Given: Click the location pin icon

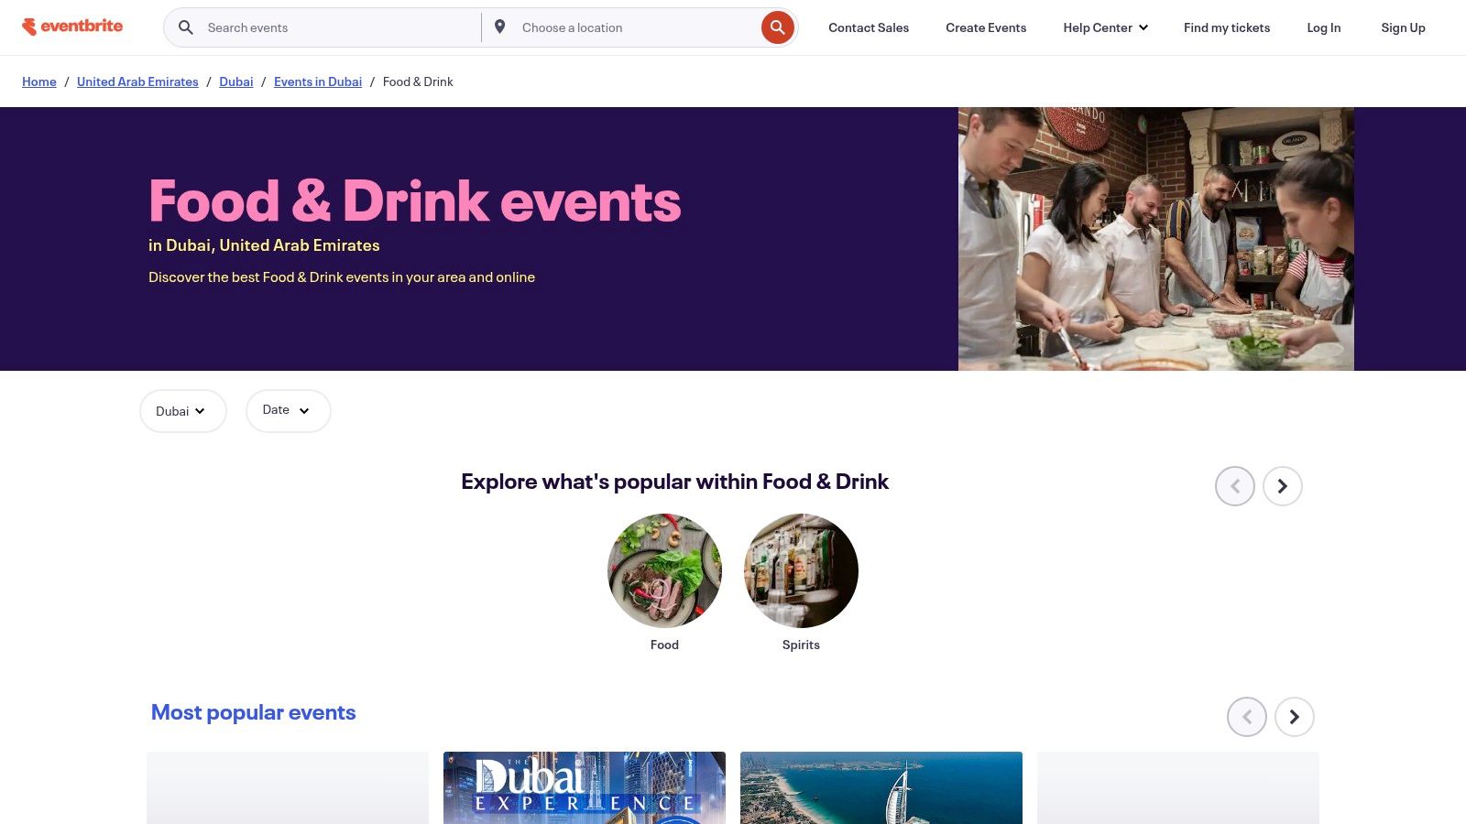Looking at the screenshot, I should coord(500,27).
